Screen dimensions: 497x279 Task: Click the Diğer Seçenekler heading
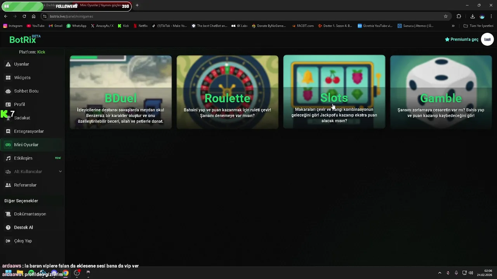(21, 201)
